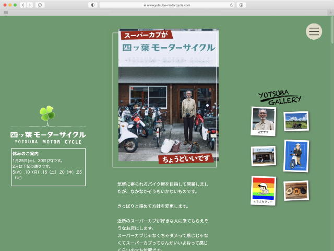This screenshot has width=334, height=251.
Task: Click the privacy shield icon
Action: pyautogui.click(x=93, y=5)
